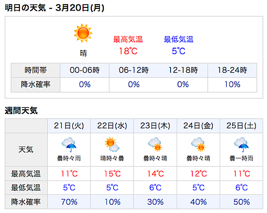
Task: Click the cloud and umbrella icon for 21日(火)
Action: click(69, 145)
